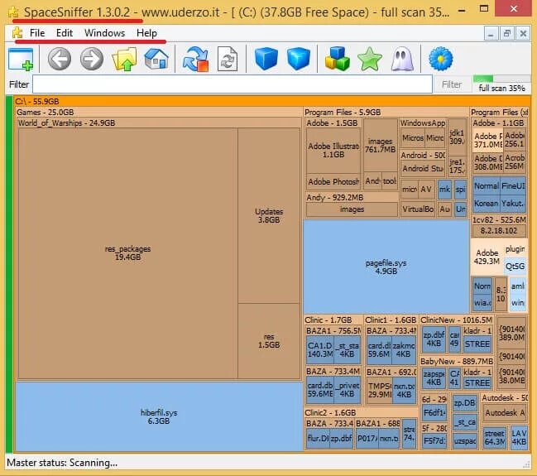
Task: Select the BabyNew - 889.7MB folder header
Action: (x=457, y=361)
